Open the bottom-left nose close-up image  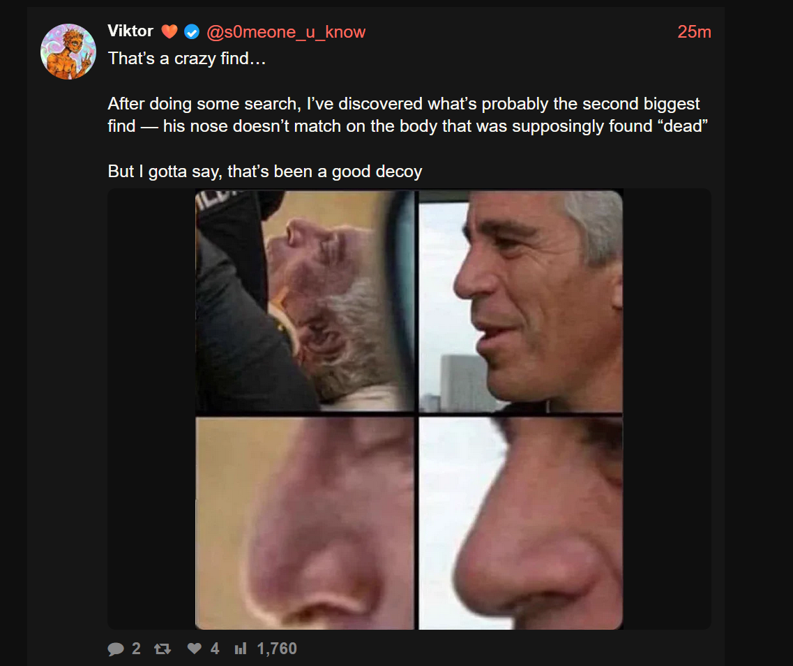(305, 523)
